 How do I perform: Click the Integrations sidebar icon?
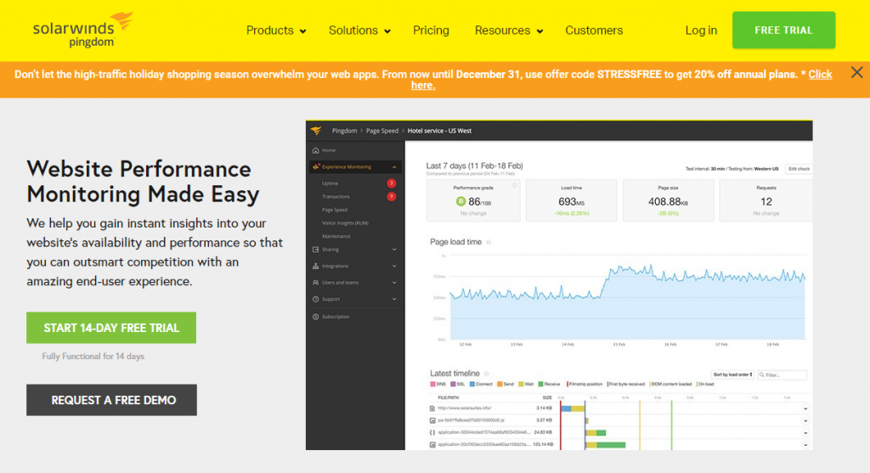[x=316, y=266]
